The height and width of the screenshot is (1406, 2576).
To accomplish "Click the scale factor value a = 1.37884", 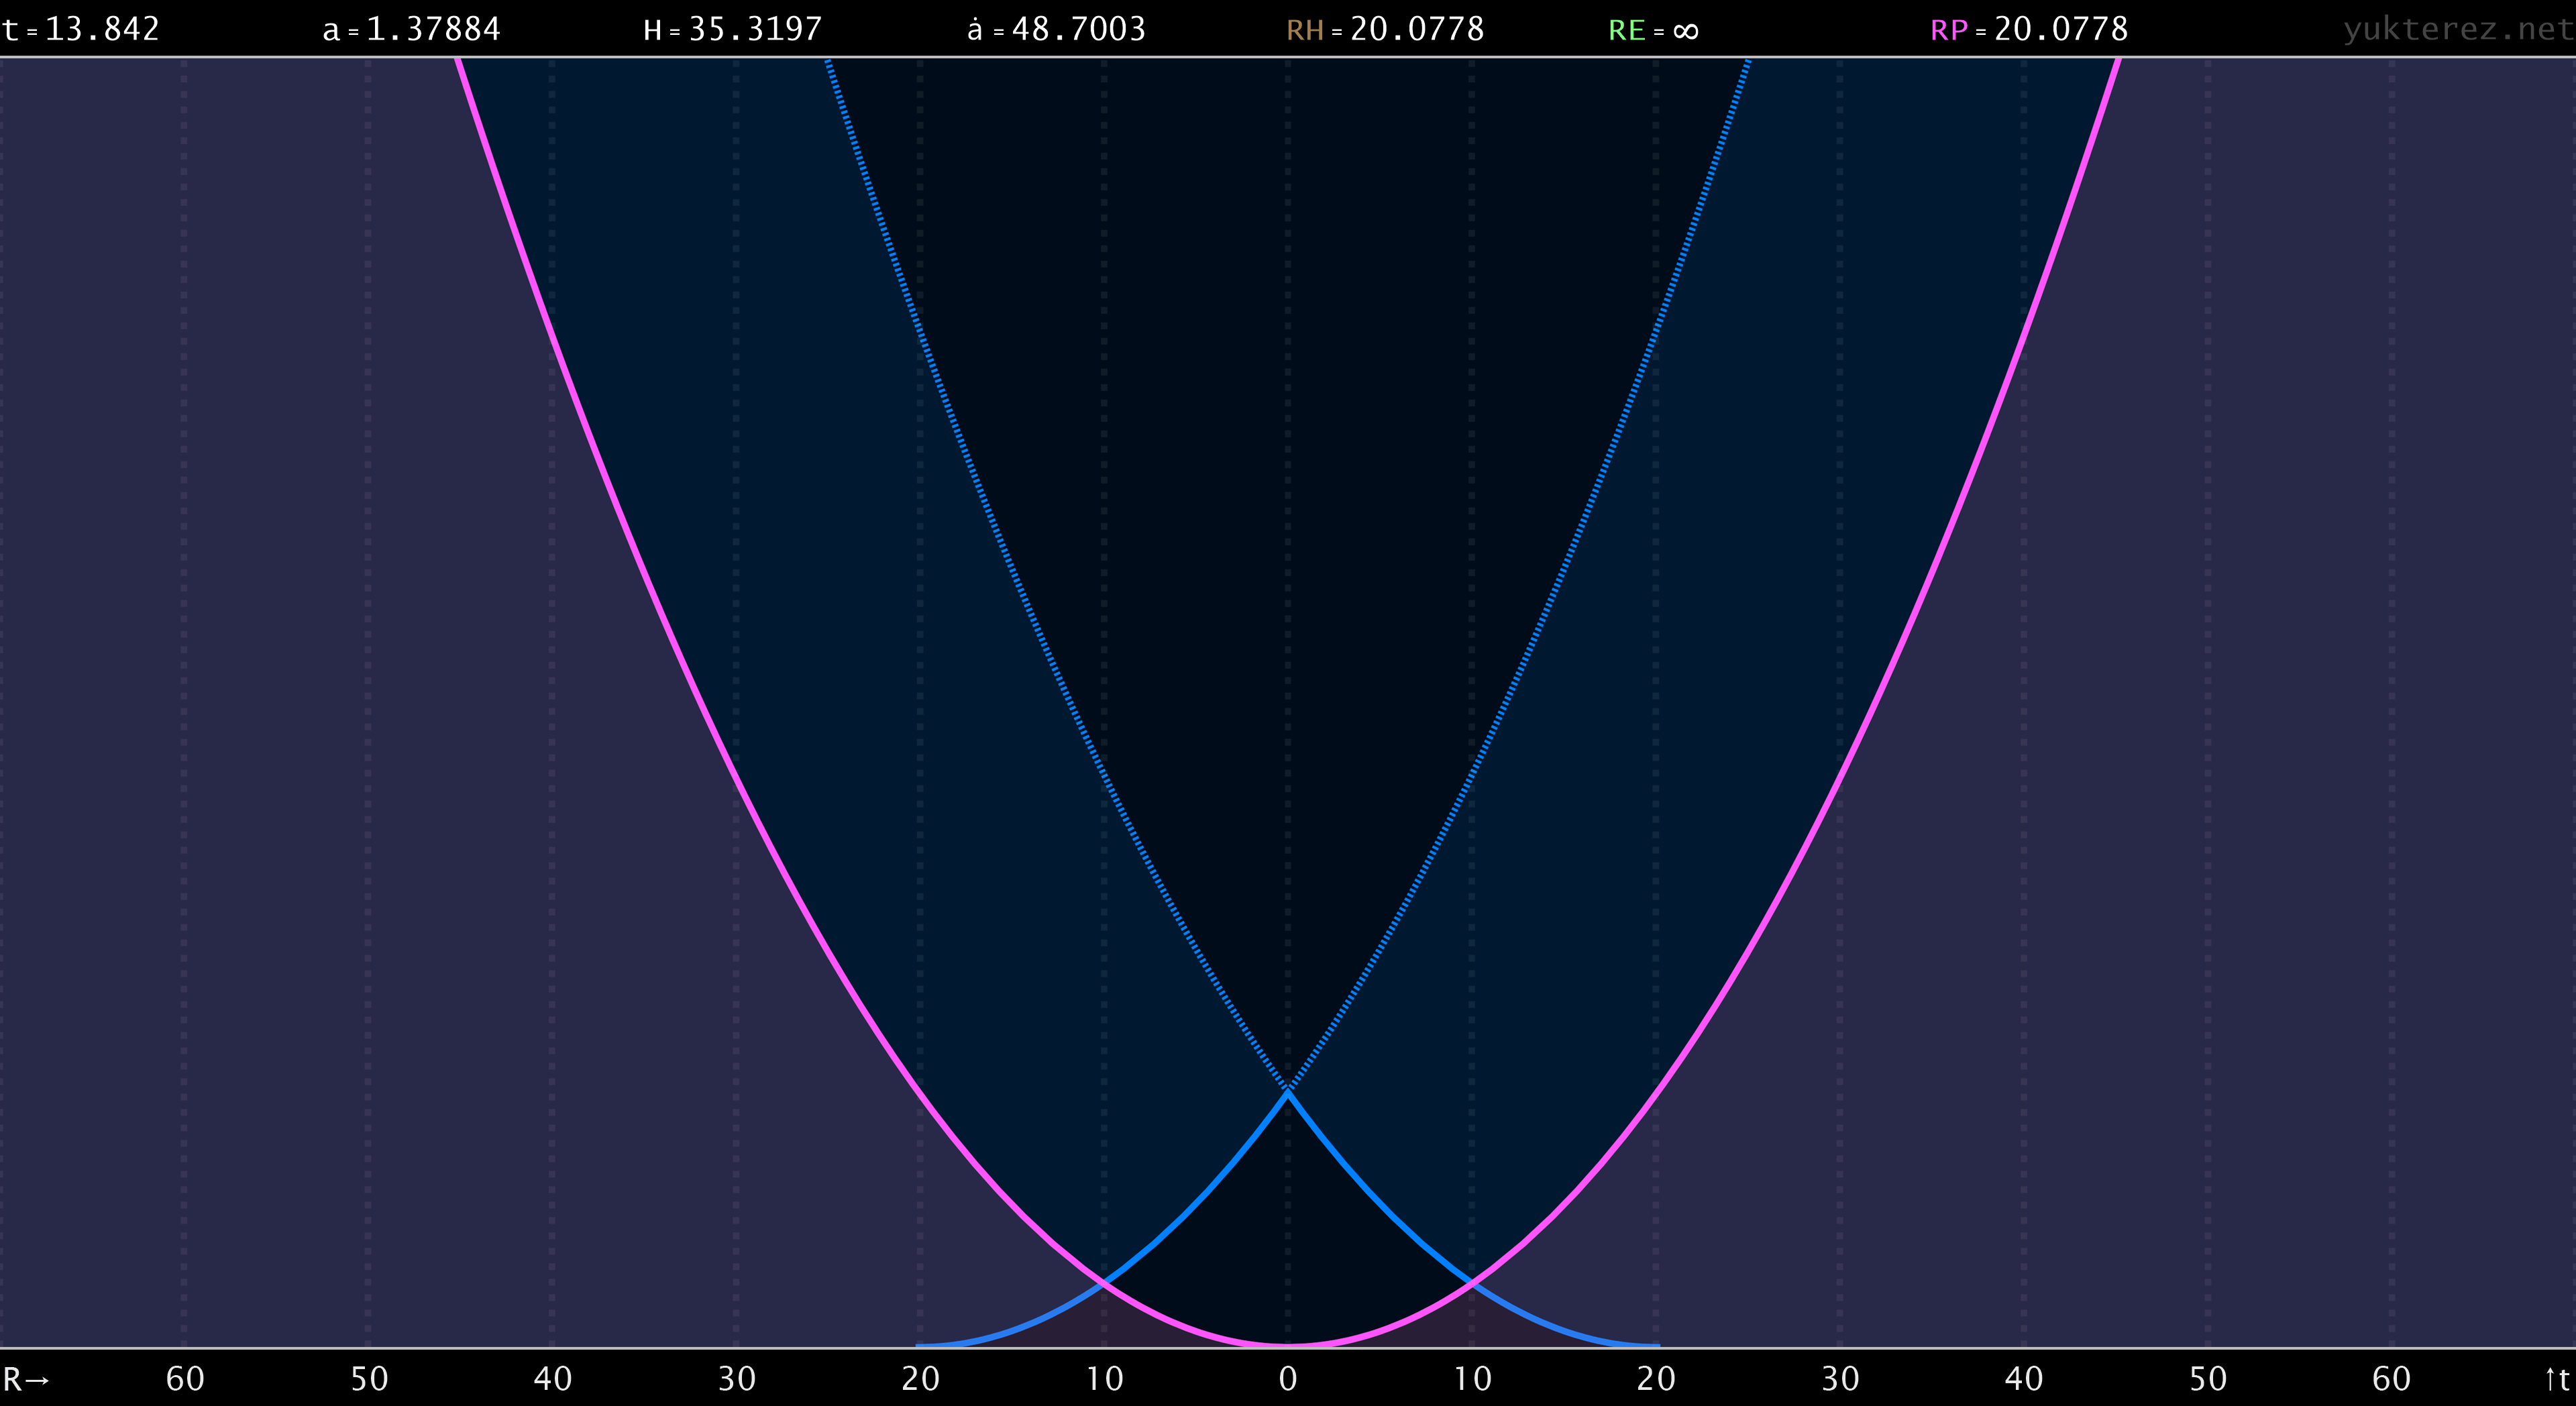I will tap(411, 29).
